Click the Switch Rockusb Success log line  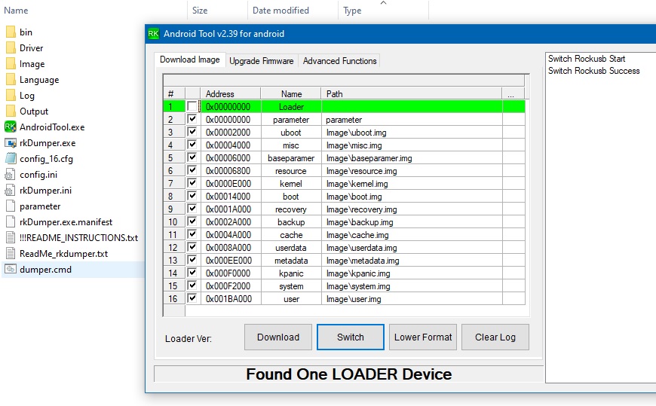tap(593, 71)
